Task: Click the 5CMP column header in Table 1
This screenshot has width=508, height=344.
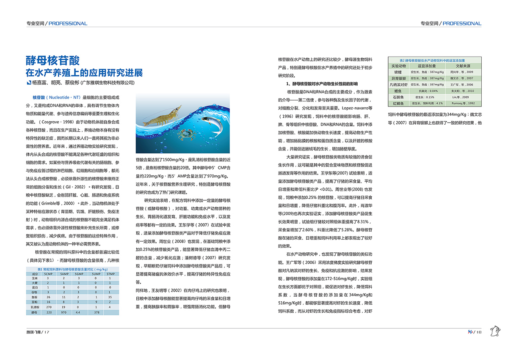Action: point(49,274)
